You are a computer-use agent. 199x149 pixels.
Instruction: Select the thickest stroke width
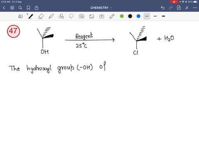163,16
